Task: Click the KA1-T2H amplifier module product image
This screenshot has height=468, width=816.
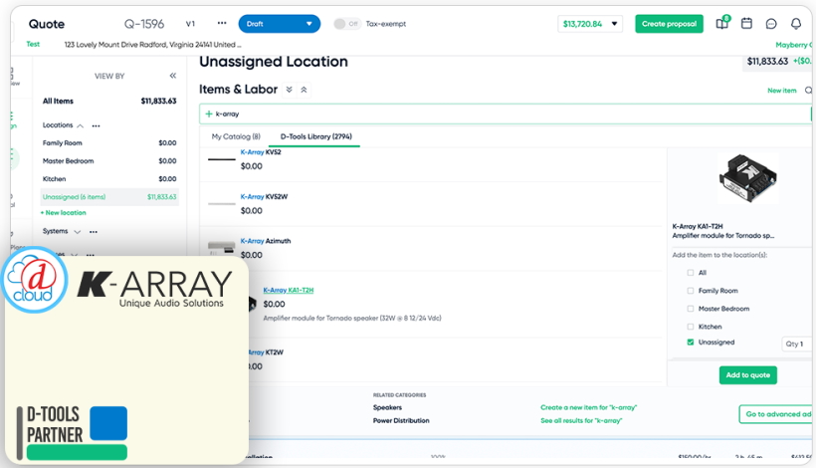Action: [x=747, y=179]
